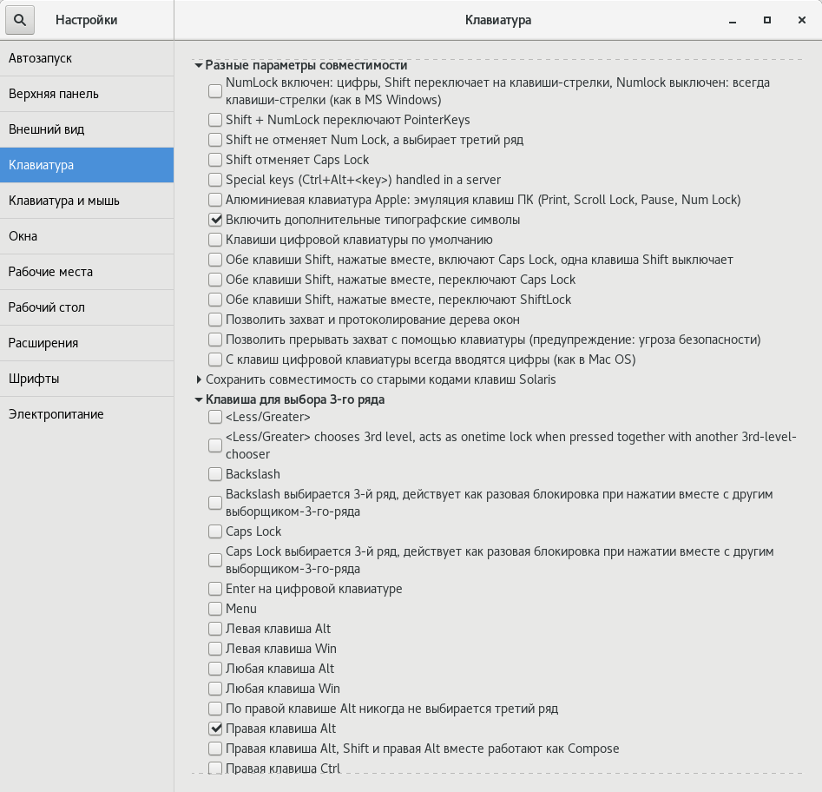Enable Левая клавиша Win checkbox
This screenshot has width=822, height=792.
tap(215, 649)
